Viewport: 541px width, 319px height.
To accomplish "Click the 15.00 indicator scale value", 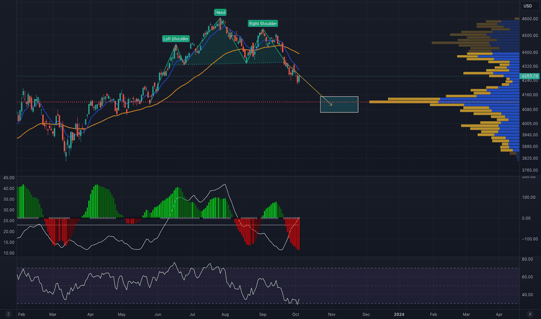I will point(9,242).
